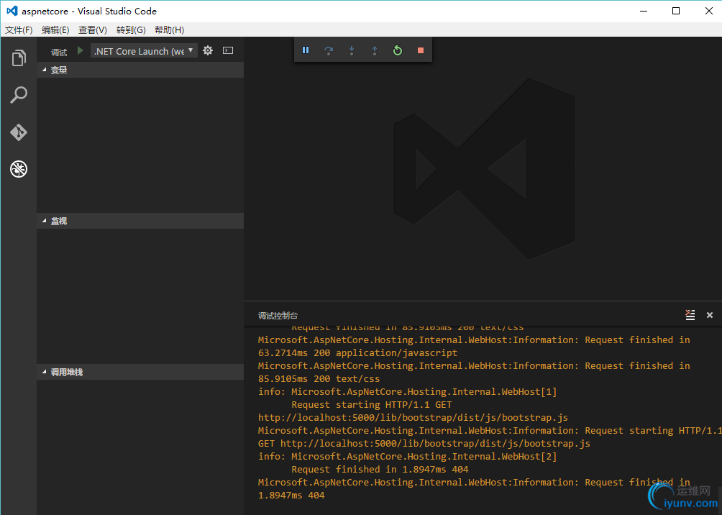Click the 调试控制台 panel title
Viewport: 722px width, 515px height.
point(278,316)
